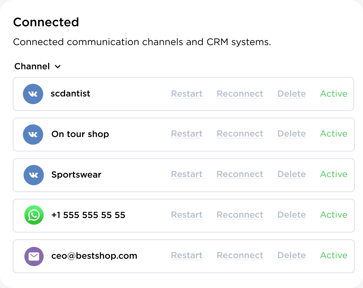The image size is (363, 288).
Task: Reconnect the scdantist channel
Action: (x=240, y=94)
